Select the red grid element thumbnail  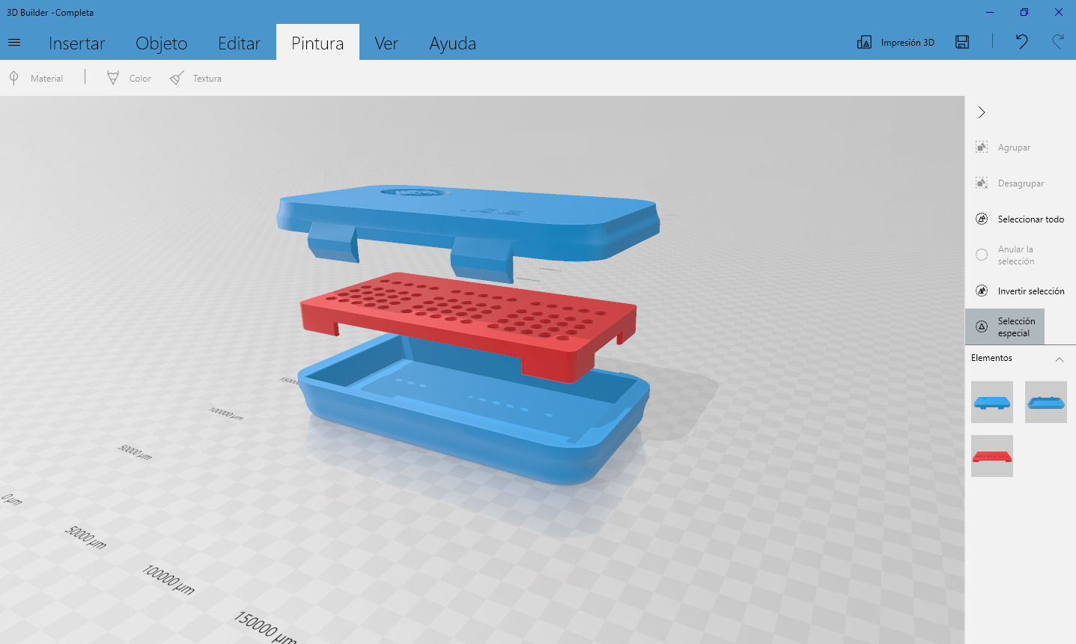pos(991,456)
